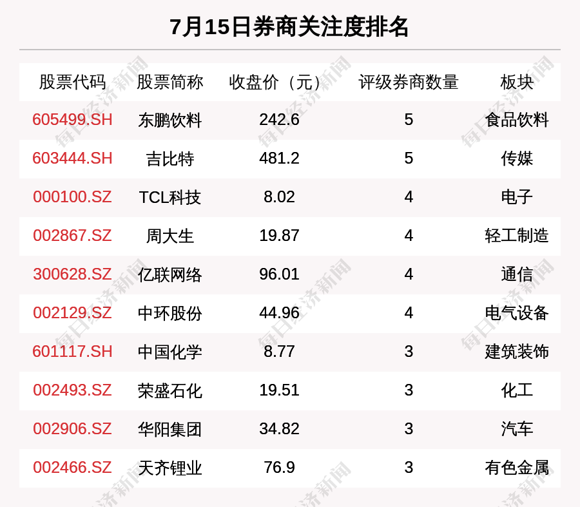Select the stock name 荣盛石化
This screenshot has height=507, width=580.
169,390
